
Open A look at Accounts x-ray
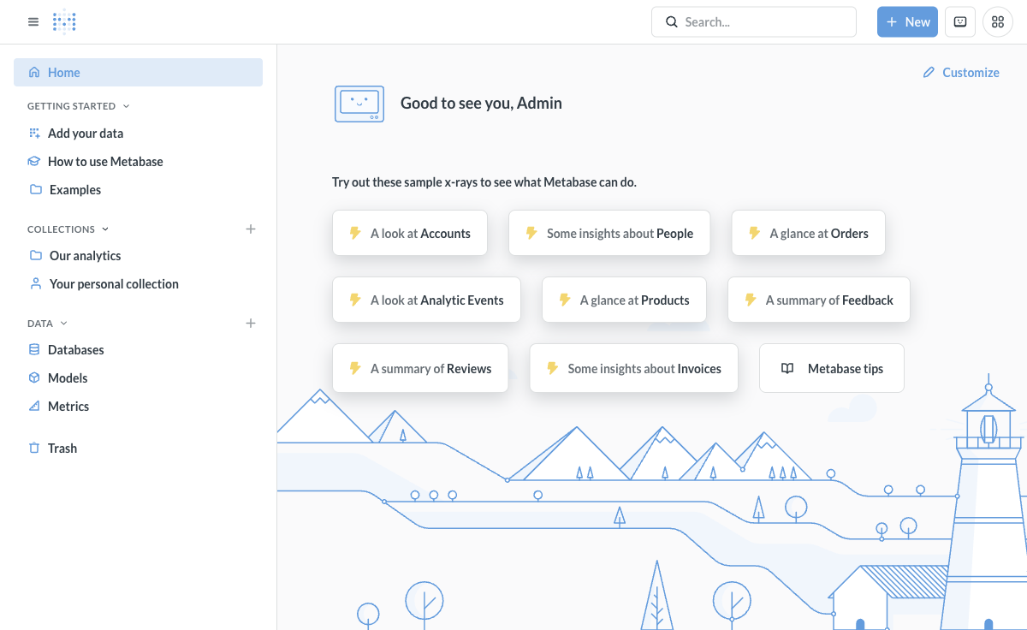[x=410, y=233]
